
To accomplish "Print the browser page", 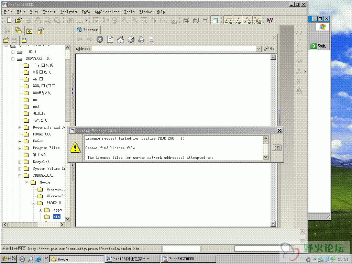I will 141,40.
